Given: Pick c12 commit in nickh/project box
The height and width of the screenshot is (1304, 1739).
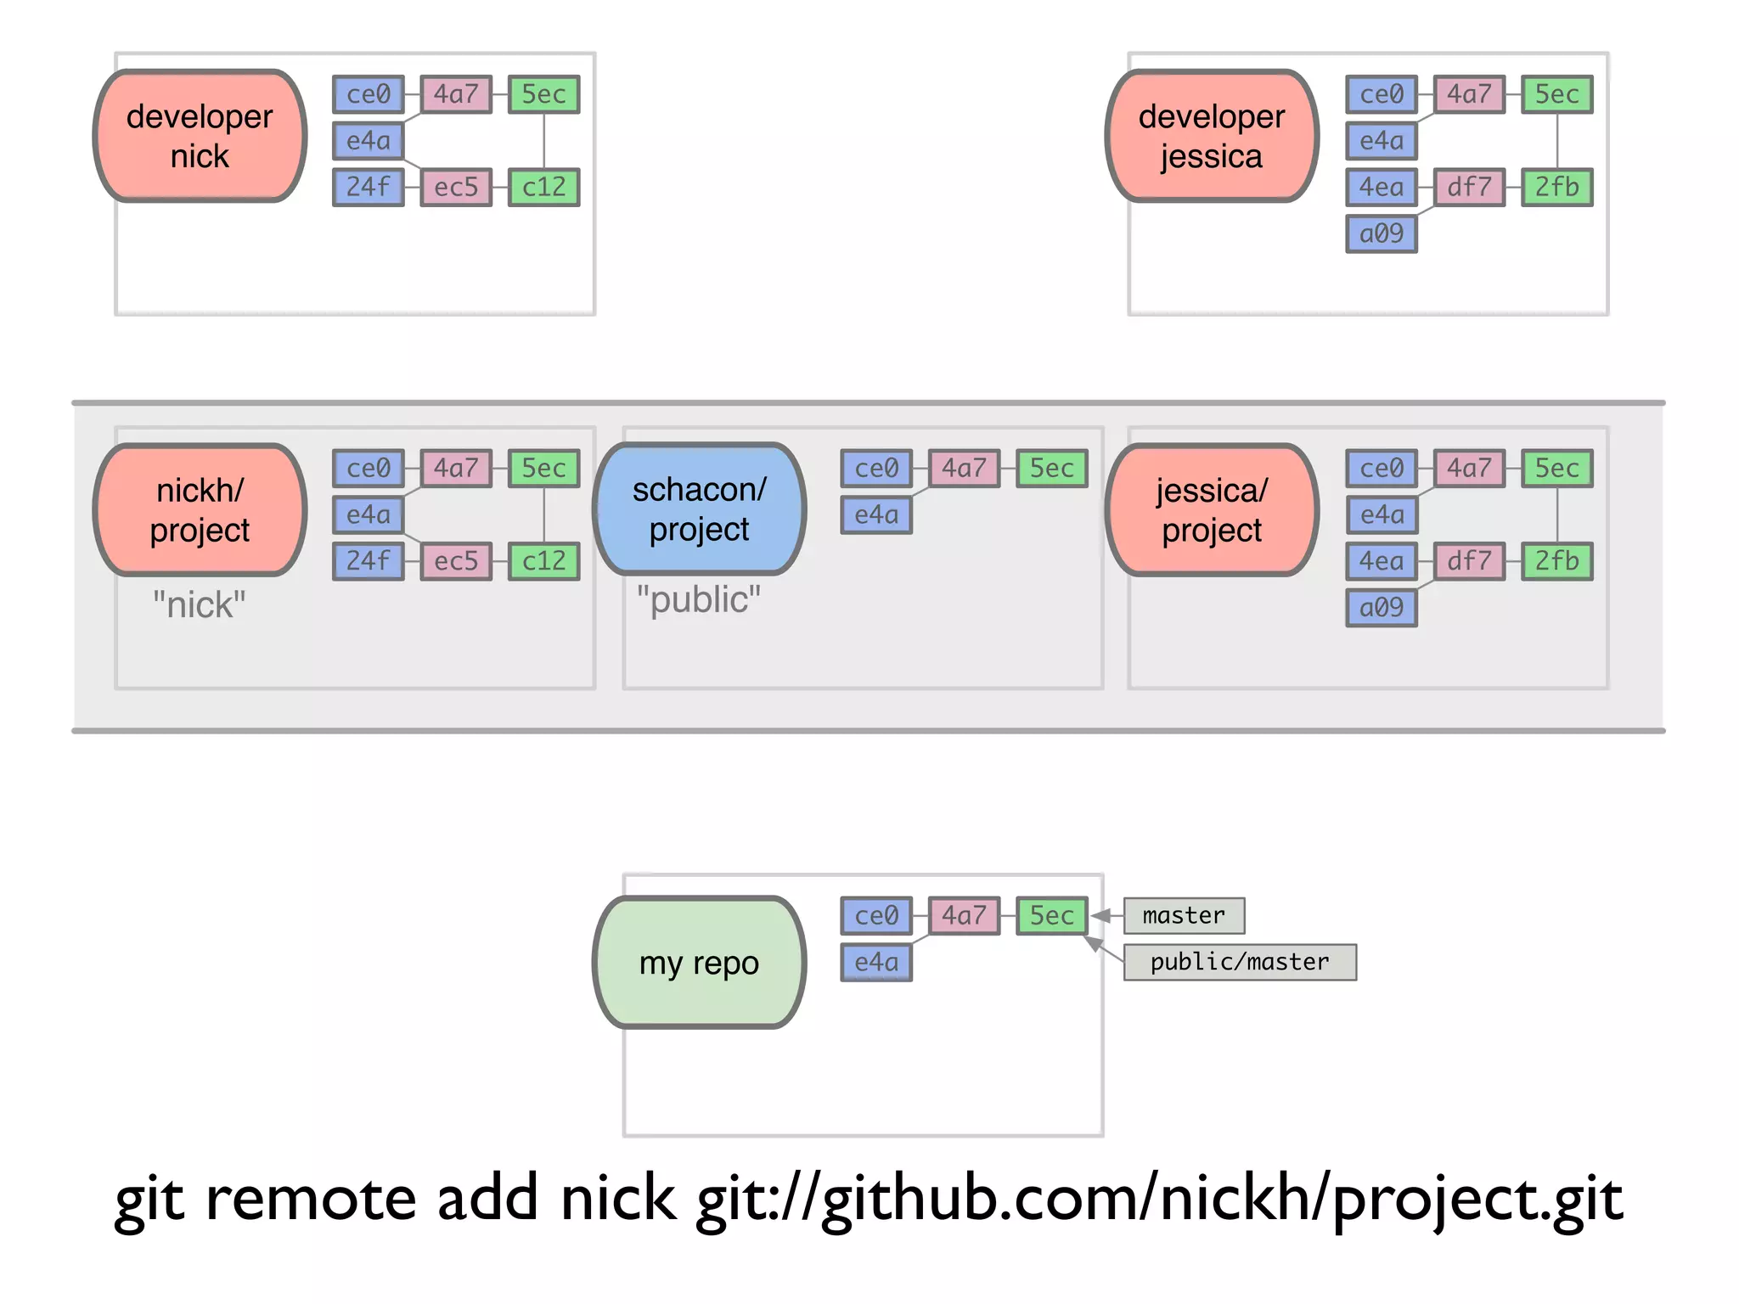Looking at the screenshot, I should click(543, 561).
